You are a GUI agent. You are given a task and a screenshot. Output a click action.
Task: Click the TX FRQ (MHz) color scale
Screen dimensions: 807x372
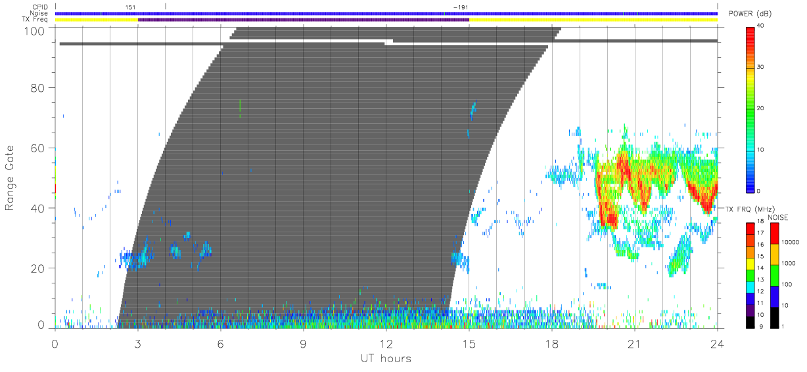tap(750, 274)
